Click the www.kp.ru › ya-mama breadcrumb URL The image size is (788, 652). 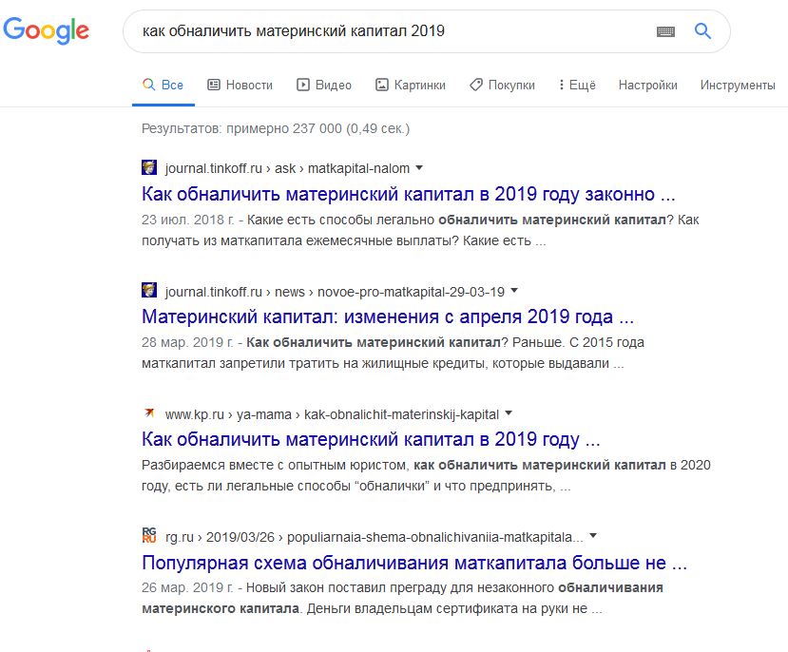332,414
